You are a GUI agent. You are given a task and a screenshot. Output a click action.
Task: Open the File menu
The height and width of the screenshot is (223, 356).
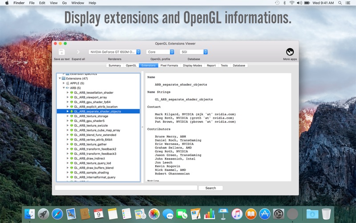click(x=32, y=3)
